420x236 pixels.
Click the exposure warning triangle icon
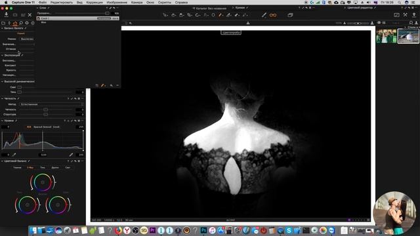click(248, 23)
